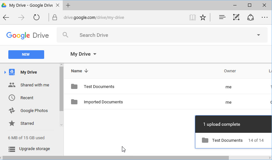Click the Share icon in Edge toolbar
Viewport: 272px width, 160px height.
point(251,17)
